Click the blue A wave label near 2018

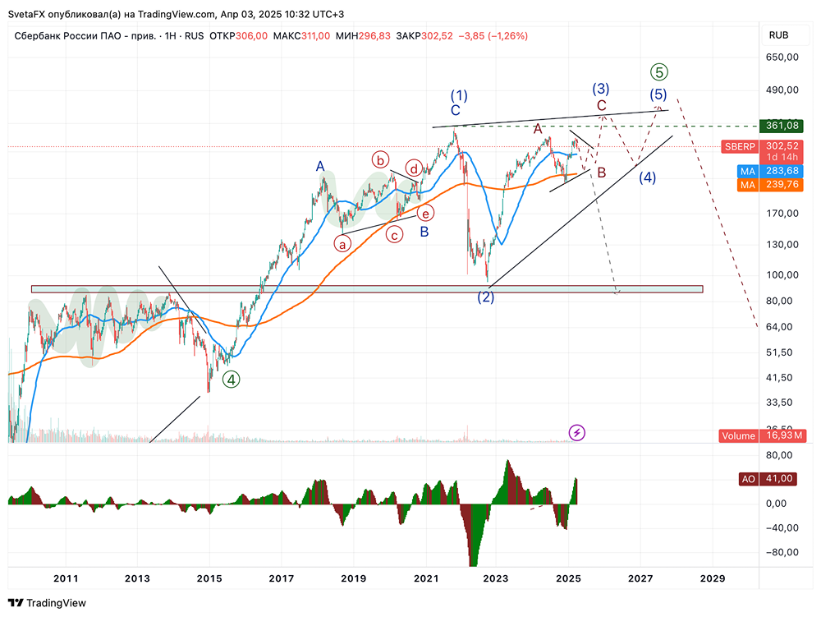[x=320, y=167]
